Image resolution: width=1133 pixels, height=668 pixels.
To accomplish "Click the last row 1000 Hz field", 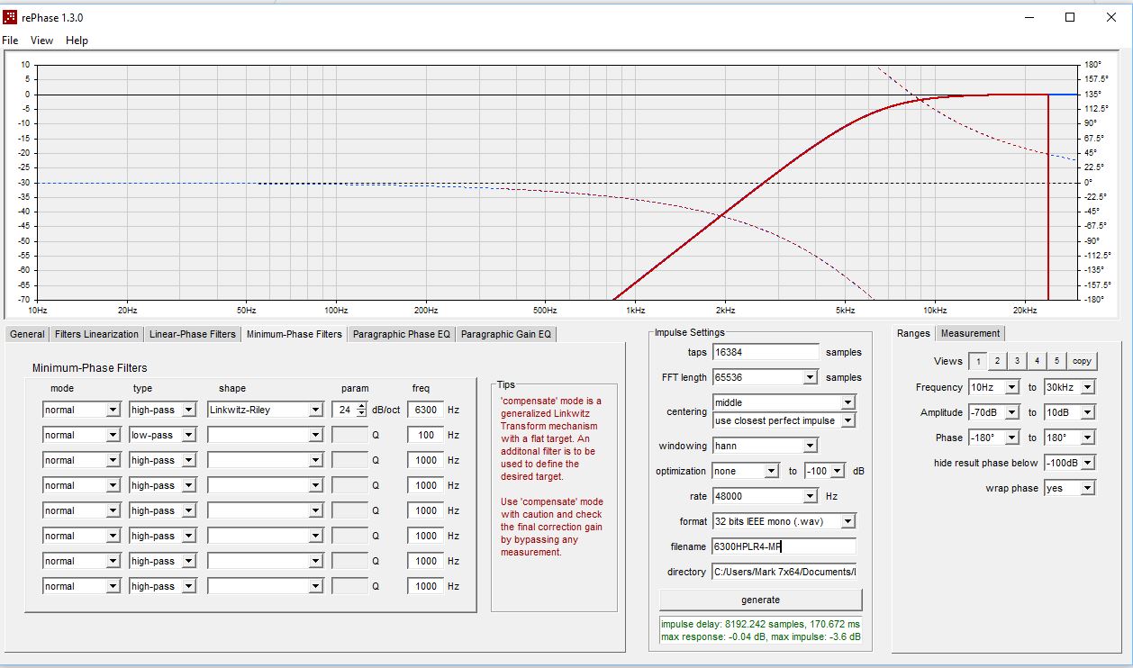I will (x=425, y=586).
